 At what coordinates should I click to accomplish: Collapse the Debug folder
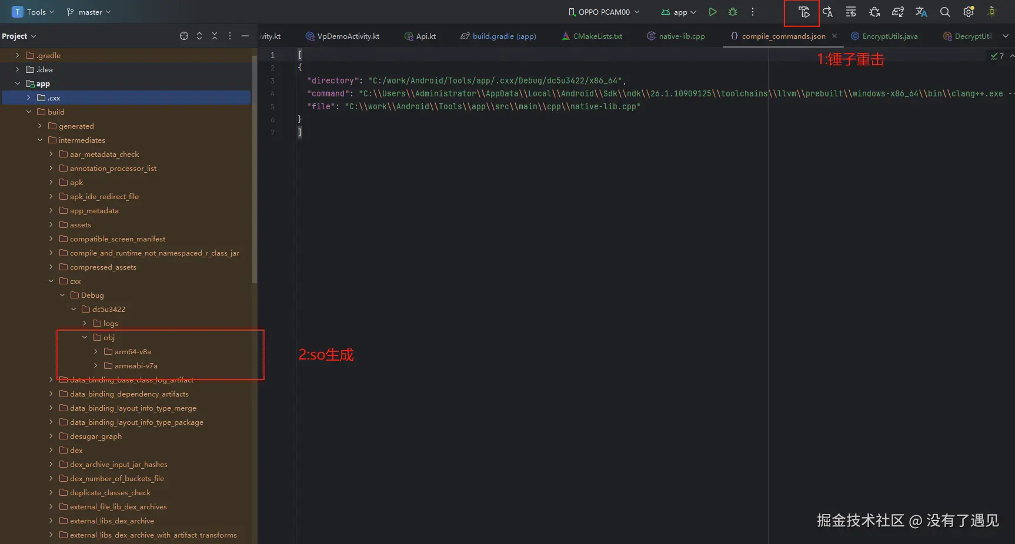62,295
